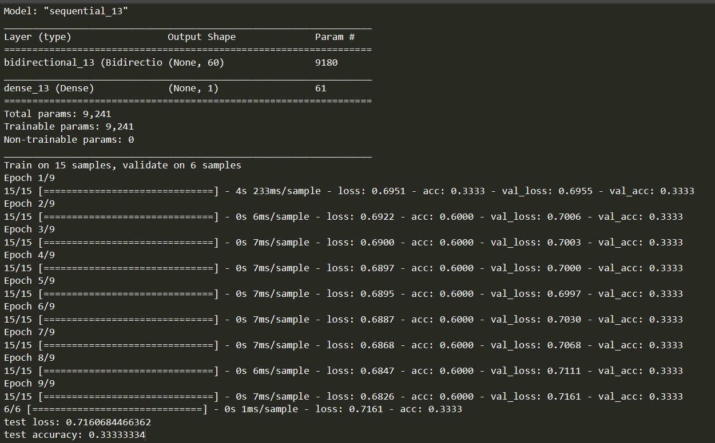Click the "Epoch 4/9" label

(x=29, y=255)
